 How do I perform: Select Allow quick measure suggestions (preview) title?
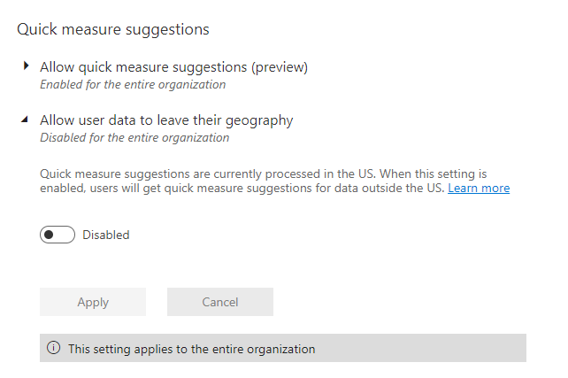[174, 67]
